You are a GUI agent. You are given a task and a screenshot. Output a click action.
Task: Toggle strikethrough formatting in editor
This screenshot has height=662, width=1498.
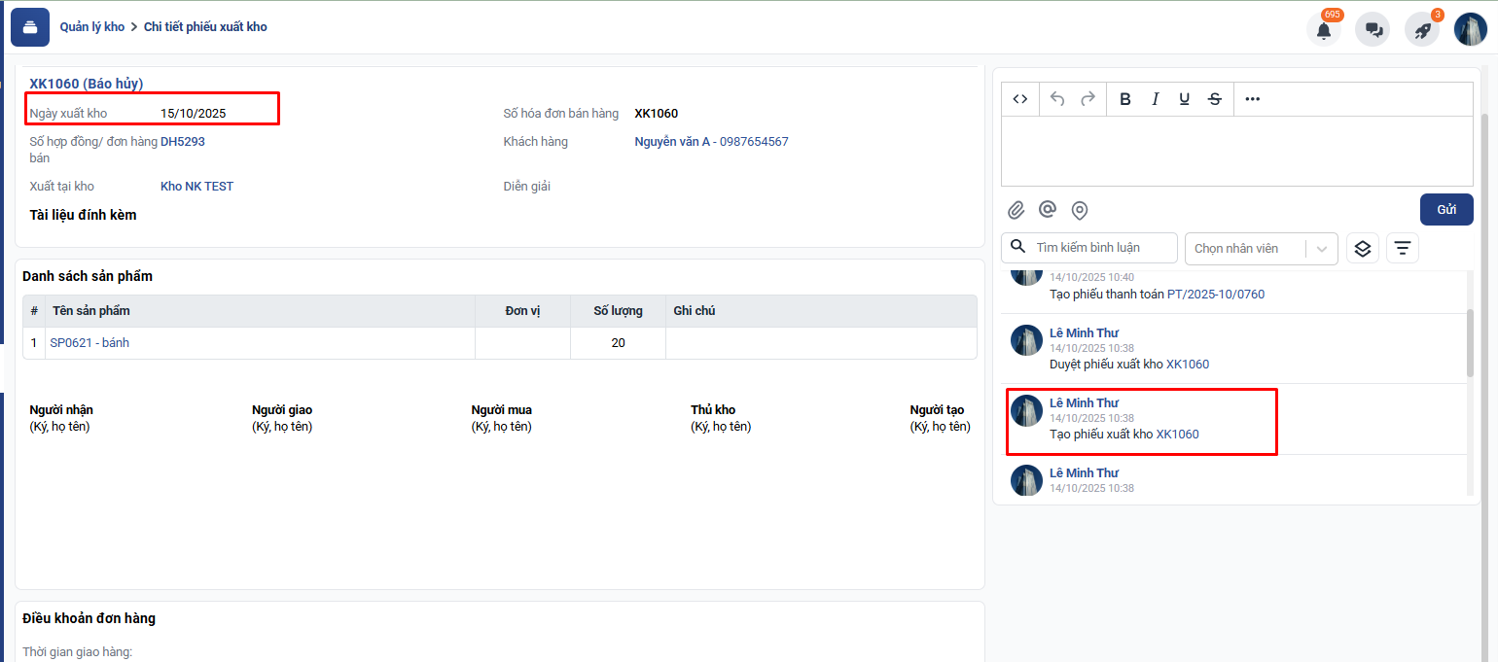click(1214, 99)
